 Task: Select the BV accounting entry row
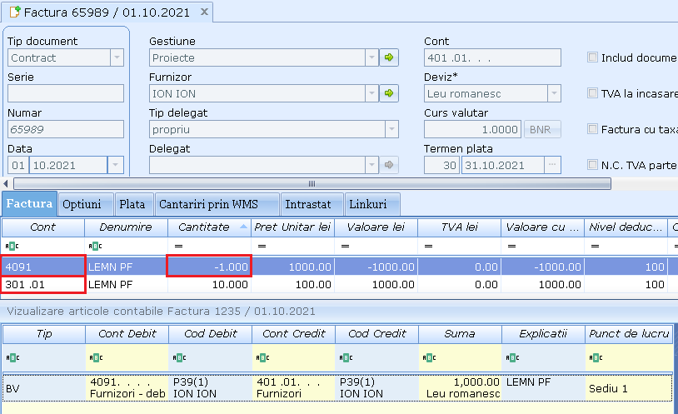tap(337, 388)
